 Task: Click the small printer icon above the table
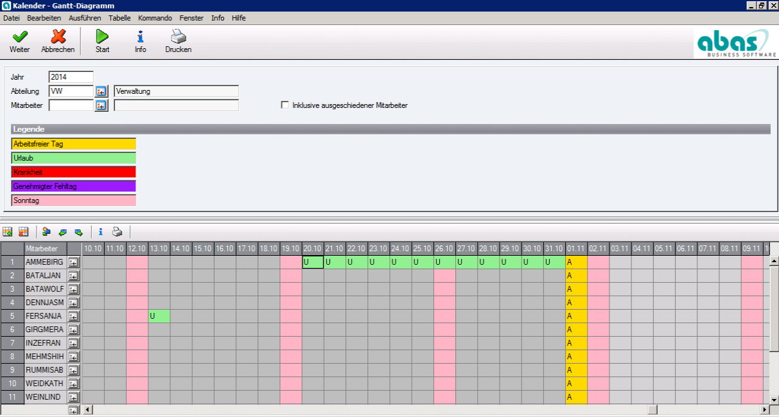(x=117, y=232)
